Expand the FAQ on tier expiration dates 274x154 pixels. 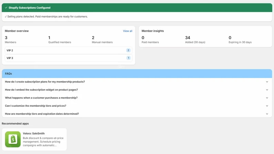pyautogui.click(x=137, y=114)
